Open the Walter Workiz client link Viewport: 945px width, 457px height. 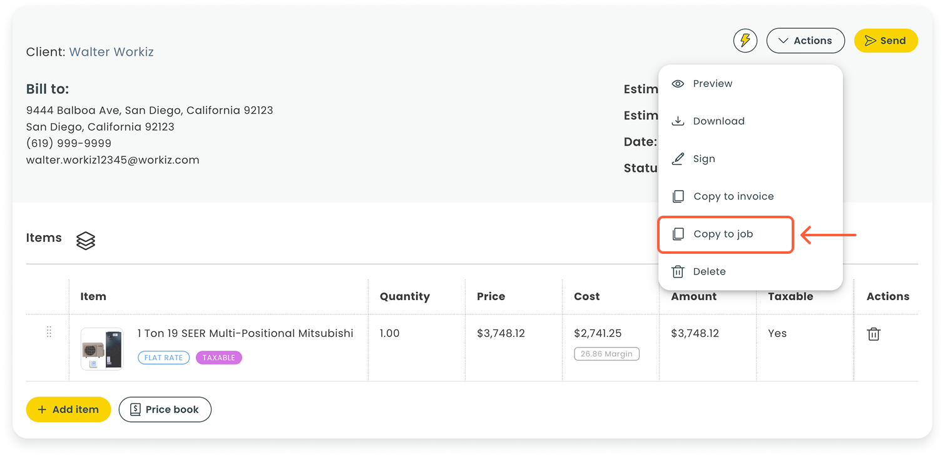click(111, 52)
